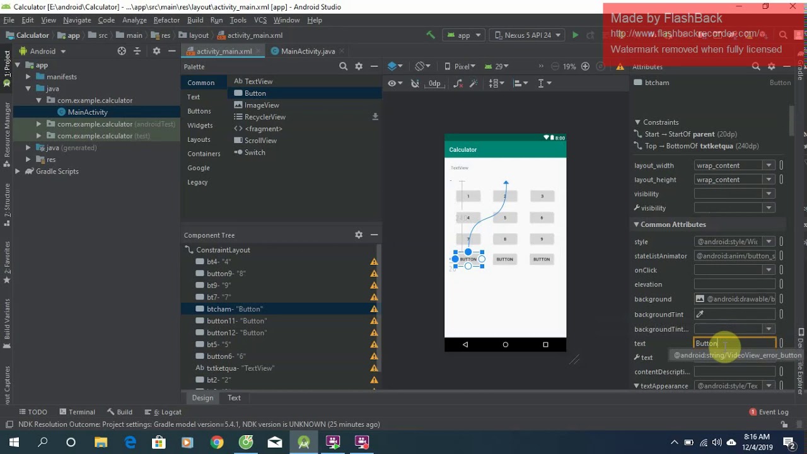Zoom in the design preview
This screenshot has width=807, height=454.
585,66
